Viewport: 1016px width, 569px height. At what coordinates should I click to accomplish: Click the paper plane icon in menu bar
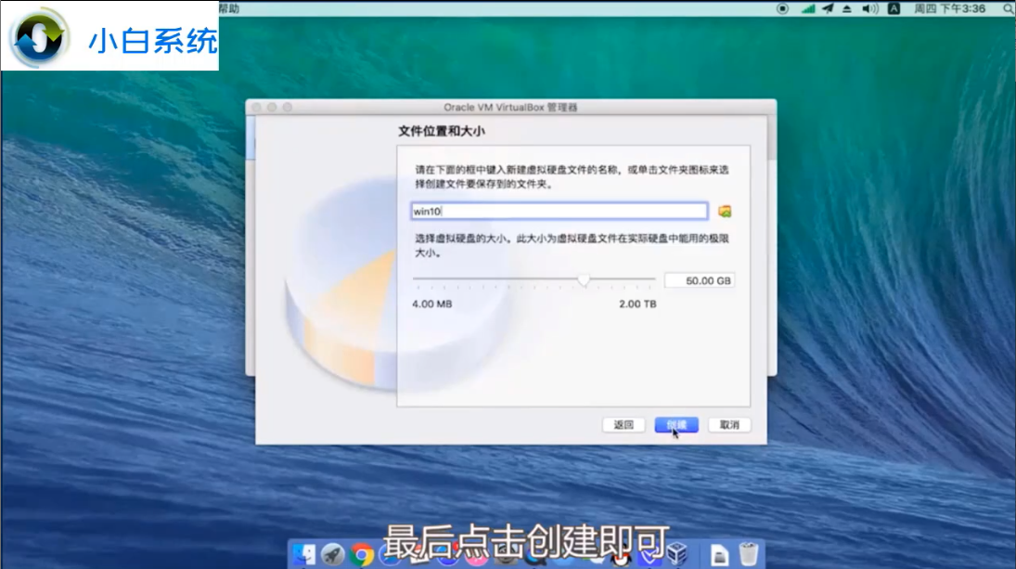click(x=829, y=8)
